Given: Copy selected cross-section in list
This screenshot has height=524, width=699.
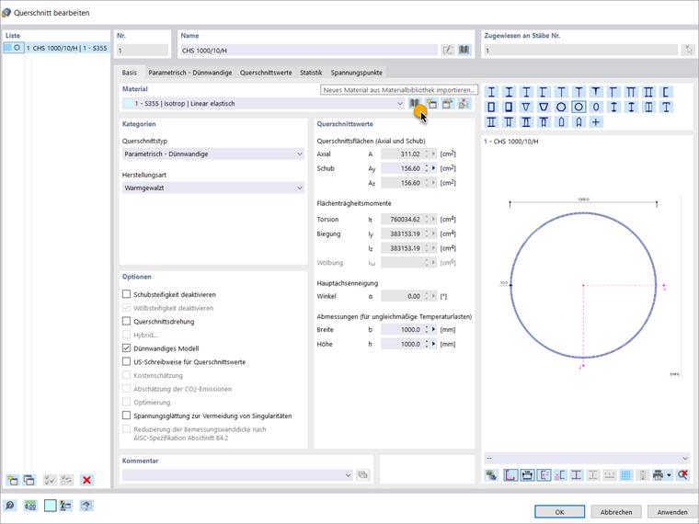Looking at the screenshot, I should click(29, 480).
